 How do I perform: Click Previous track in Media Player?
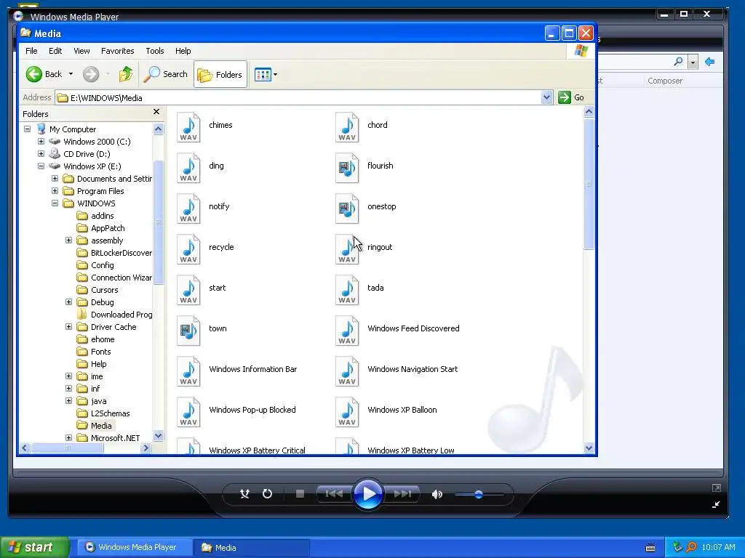pyautogui.click(x=334, y=494)
